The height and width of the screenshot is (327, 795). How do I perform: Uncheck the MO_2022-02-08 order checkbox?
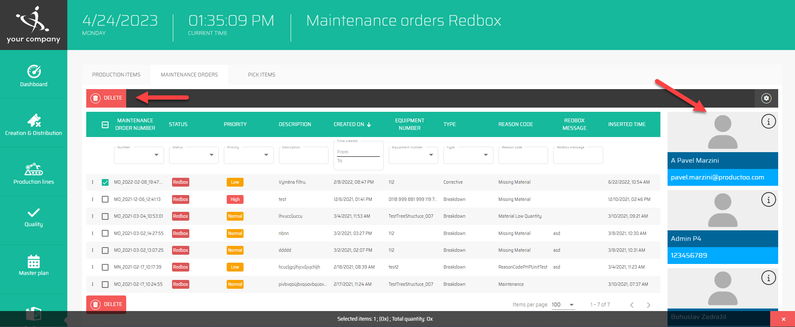[x=105, y=182]
